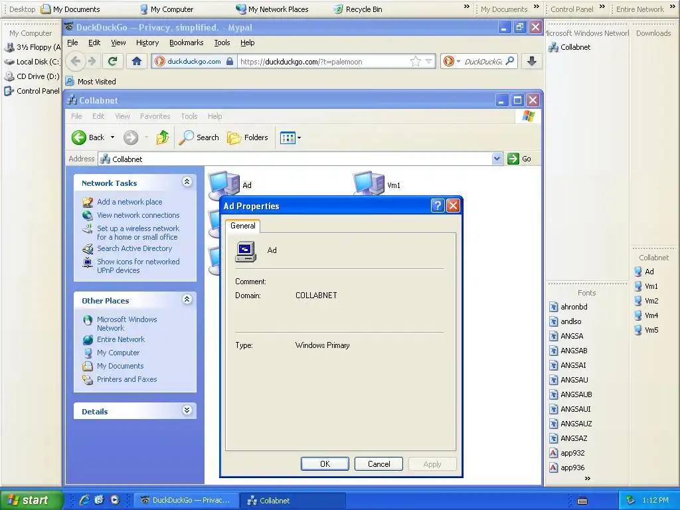Click the bookmark star in URL bar
This screenshot has height=510, width=680.
[x=416, y=61]
